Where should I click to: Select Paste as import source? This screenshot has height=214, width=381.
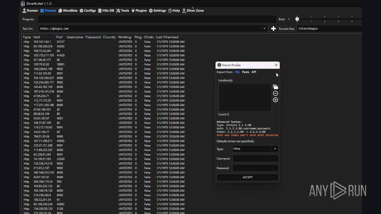coord(246,72)
